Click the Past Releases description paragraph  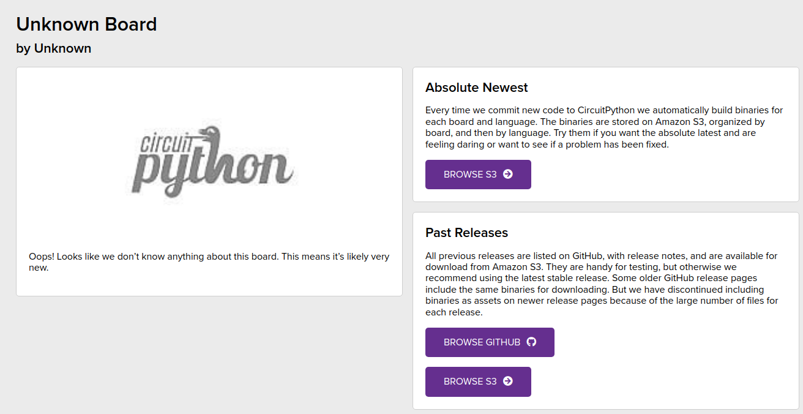[x=603, y=284]
